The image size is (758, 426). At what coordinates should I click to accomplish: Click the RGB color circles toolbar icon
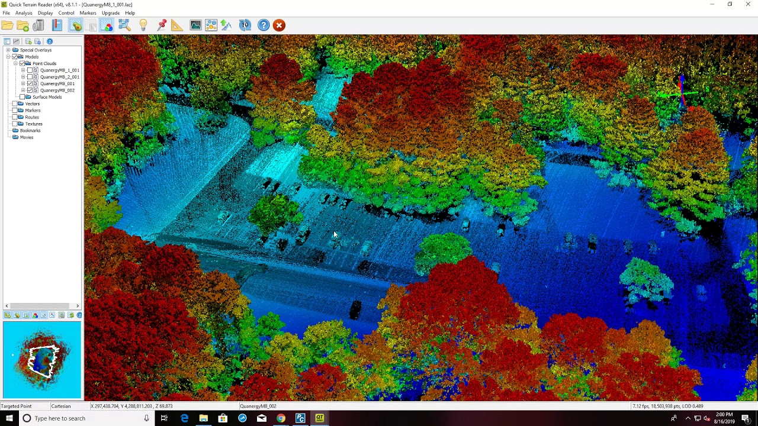coord(107,25)
